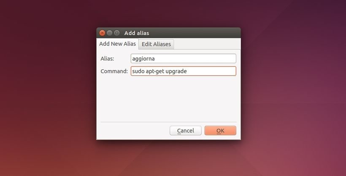Screen dimensions: 346x176
Task: Select the Add New Alias tab
Action: tap(117, 44)
